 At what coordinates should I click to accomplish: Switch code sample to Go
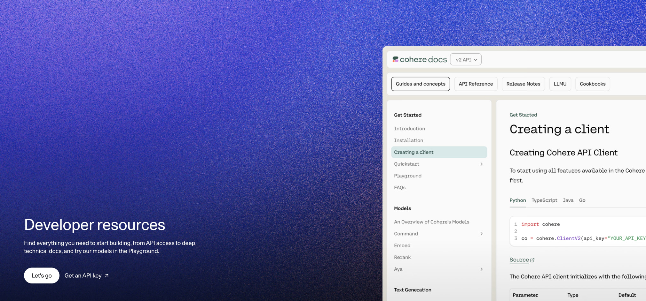coord(582,200)
